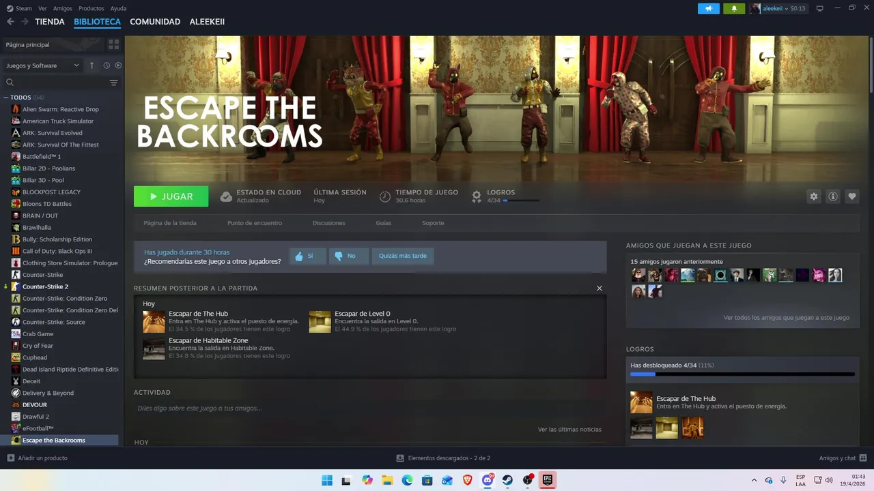This screenshot has height=491, width=874.
Task: Open Discord from the taskbar
Action: point(488,480)
